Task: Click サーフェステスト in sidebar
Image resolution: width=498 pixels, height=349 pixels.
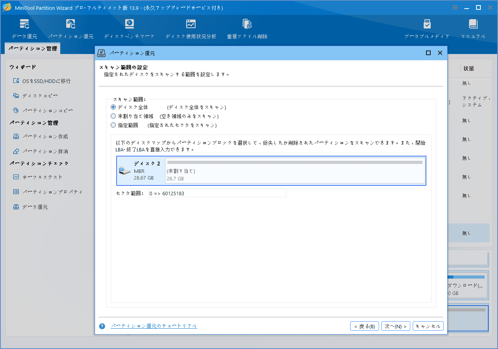Action: pos(38,177)
